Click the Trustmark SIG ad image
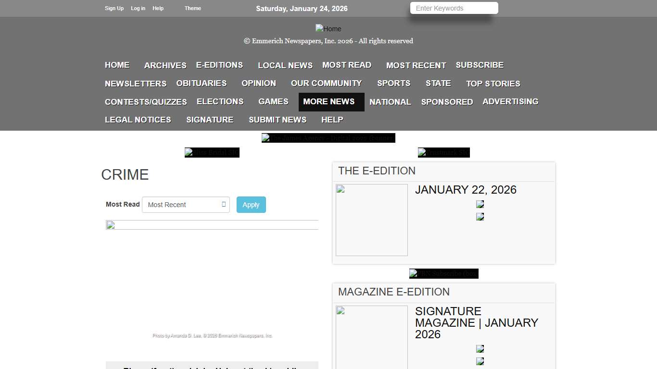This screenshot has width=657, height=369. (443, 152)
